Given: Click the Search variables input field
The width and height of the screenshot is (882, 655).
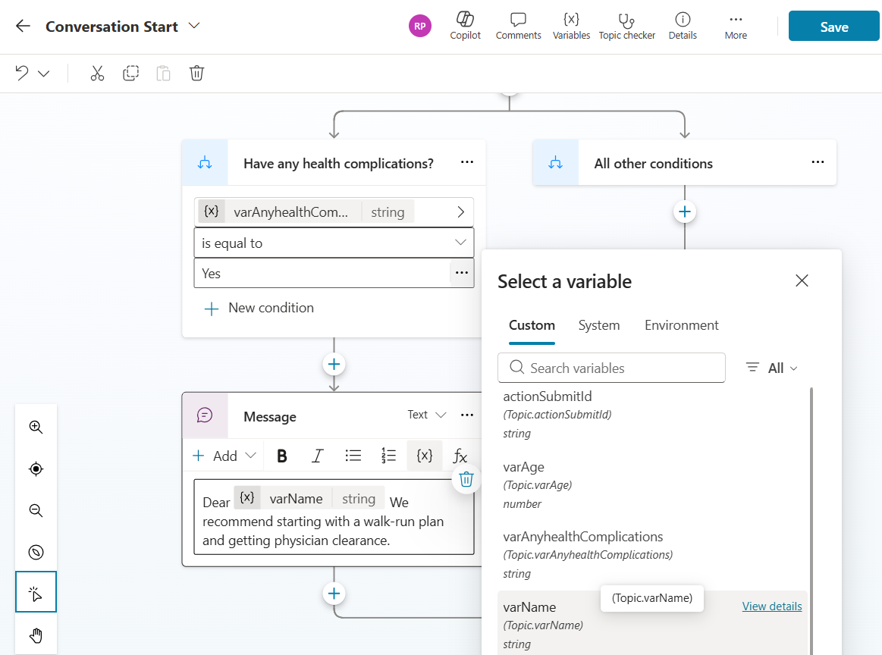Looking at the screenshot, I should 611,368.
